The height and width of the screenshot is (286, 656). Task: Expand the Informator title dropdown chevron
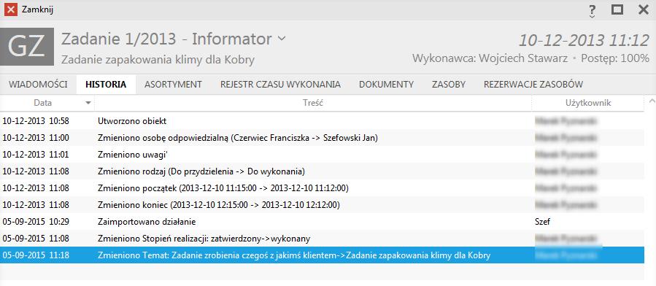coord(282,39)
